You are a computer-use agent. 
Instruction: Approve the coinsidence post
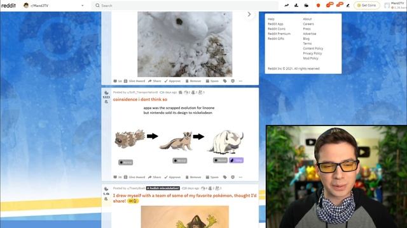pyautogui.click(x=172, y=177)
